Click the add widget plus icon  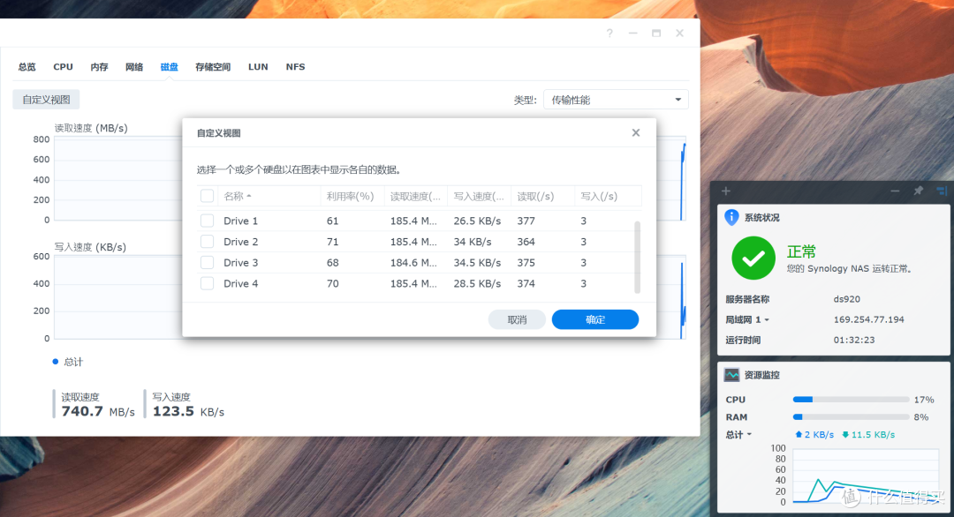click(x=725, y=191)
